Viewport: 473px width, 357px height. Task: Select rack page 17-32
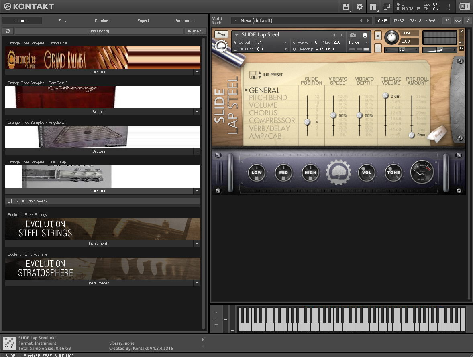pyautogui.click(x=399, y=21)
